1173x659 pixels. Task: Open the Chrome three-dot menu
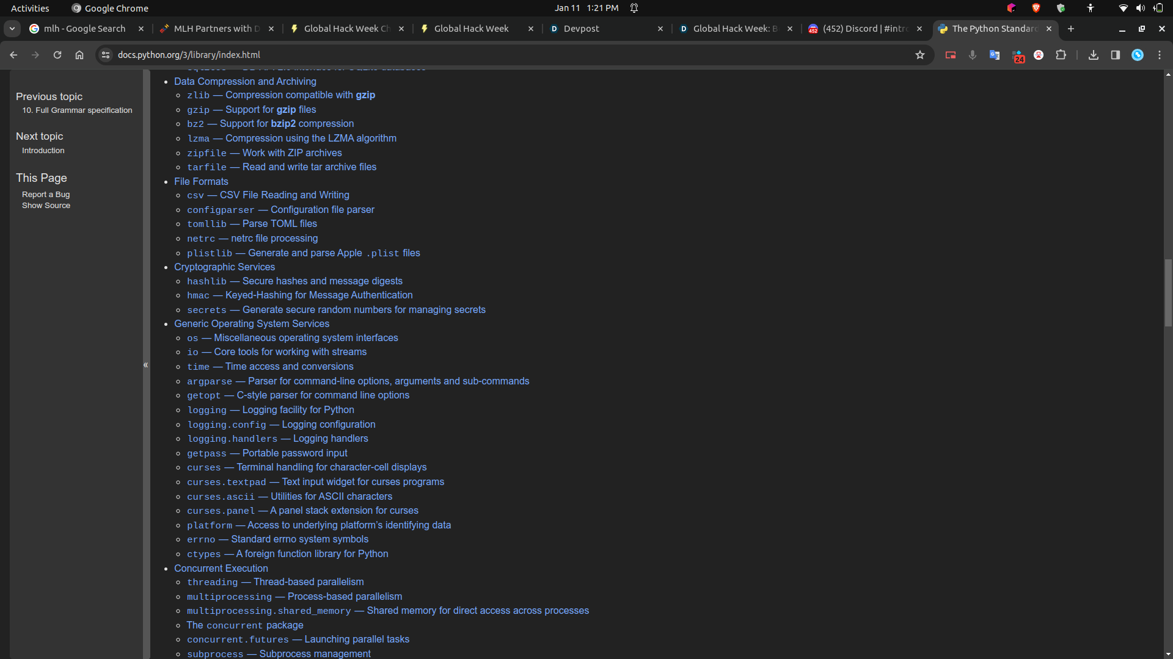(1160, 55)
